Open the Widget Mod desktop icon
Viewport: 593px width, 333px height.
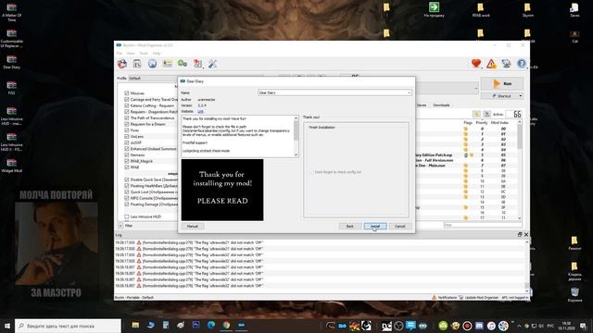tap(12, 166)
